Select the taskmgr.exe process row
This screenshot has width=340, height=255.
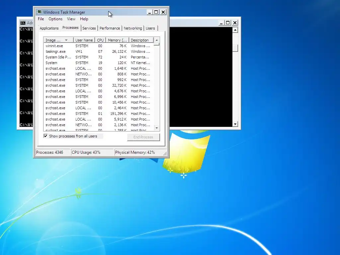coord(99,51)
